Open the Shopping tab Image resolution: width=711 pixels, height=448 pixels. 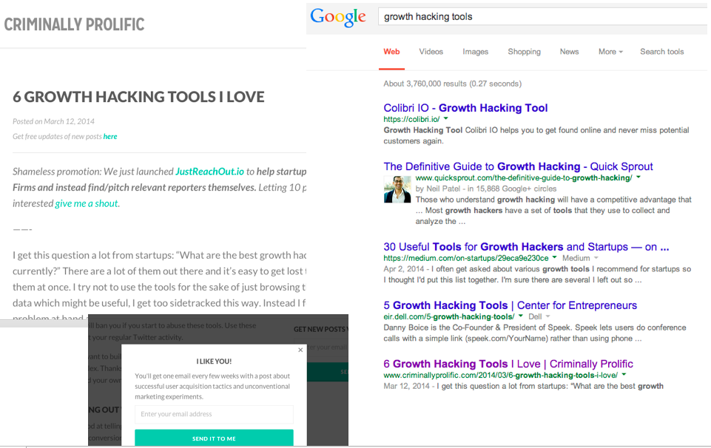[x=524, y=52]
